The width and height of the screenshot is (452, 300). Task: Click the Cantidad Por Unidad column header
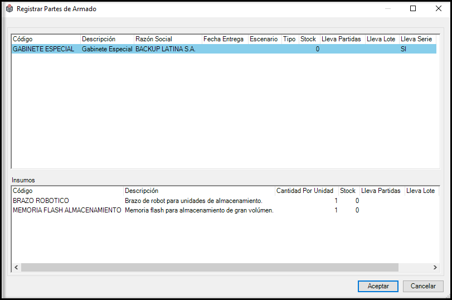coord(307,191)
